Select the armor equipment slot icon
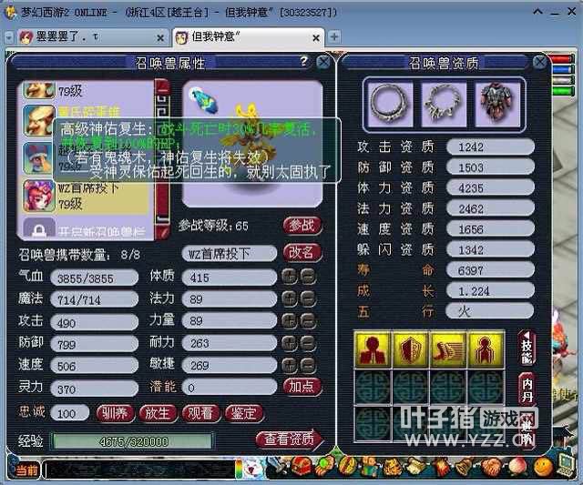The width and height of the screenshot is (583, 485). tap(498, 105)
